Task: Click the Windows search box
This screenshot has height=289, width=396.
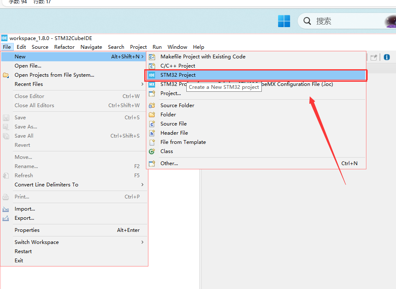Action: (x=347, y=21)
